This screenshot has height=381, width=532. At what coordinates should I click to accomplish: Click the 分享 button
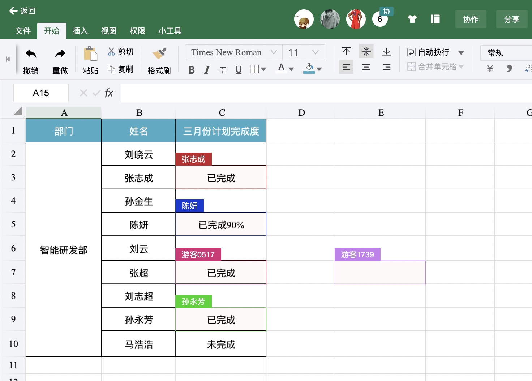pyautogui.click(x=512, y=19)
